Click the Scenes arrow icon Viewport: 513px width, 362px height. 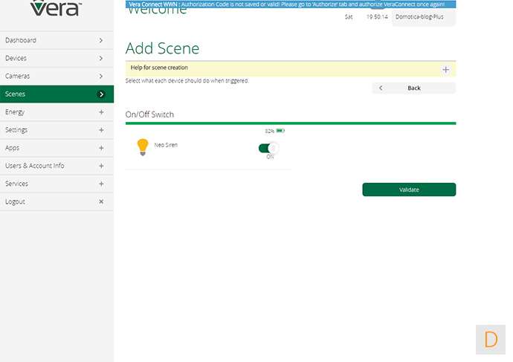pos(101,94)
